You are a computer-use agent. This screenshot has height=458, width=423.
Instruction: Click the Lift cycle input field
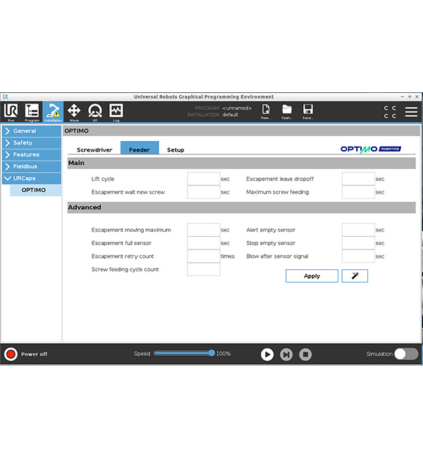point(204,179)
